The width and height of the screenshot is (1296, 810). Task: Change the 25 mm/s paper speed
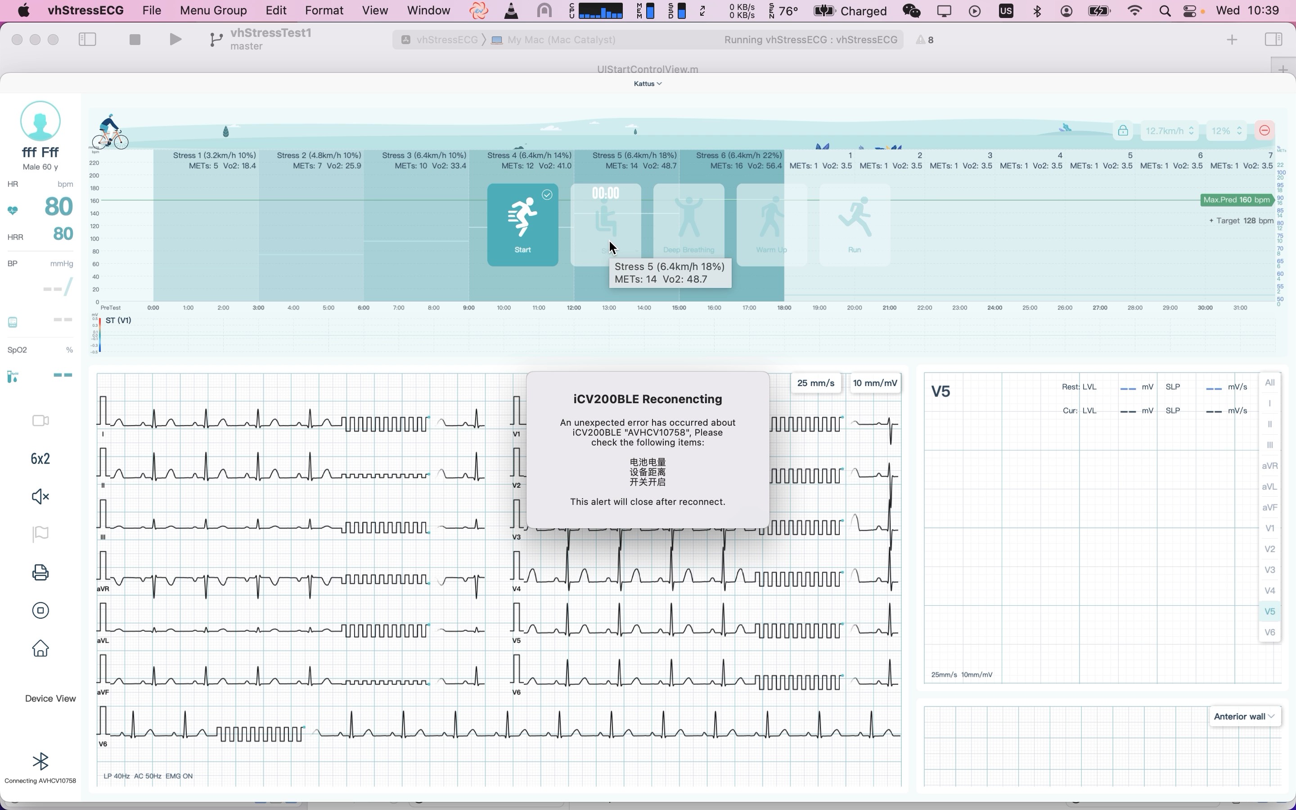coord(815,383)
